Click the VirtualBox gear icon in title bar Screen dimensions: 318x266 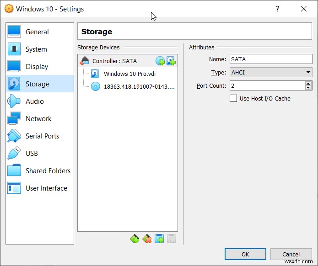click(x=9, y=9)
